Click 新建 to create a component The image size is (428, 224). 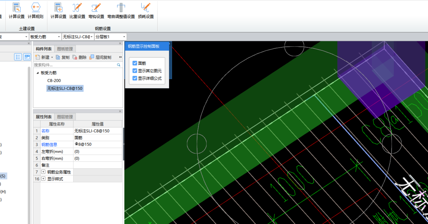(43, 57)
